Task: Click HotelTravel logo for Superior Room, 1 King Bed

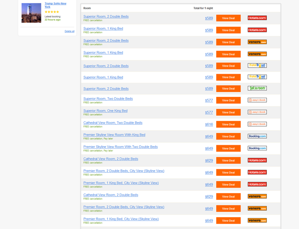Action: [257, 77]
